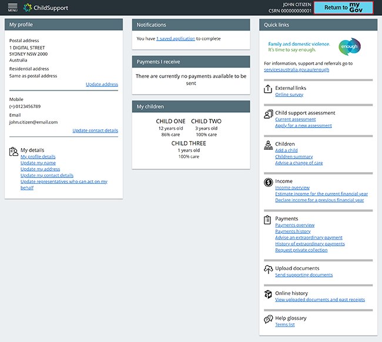Click the Online history monitor icon
The width and height of the screenshot is (382, 342).
(x=268, y=293)
